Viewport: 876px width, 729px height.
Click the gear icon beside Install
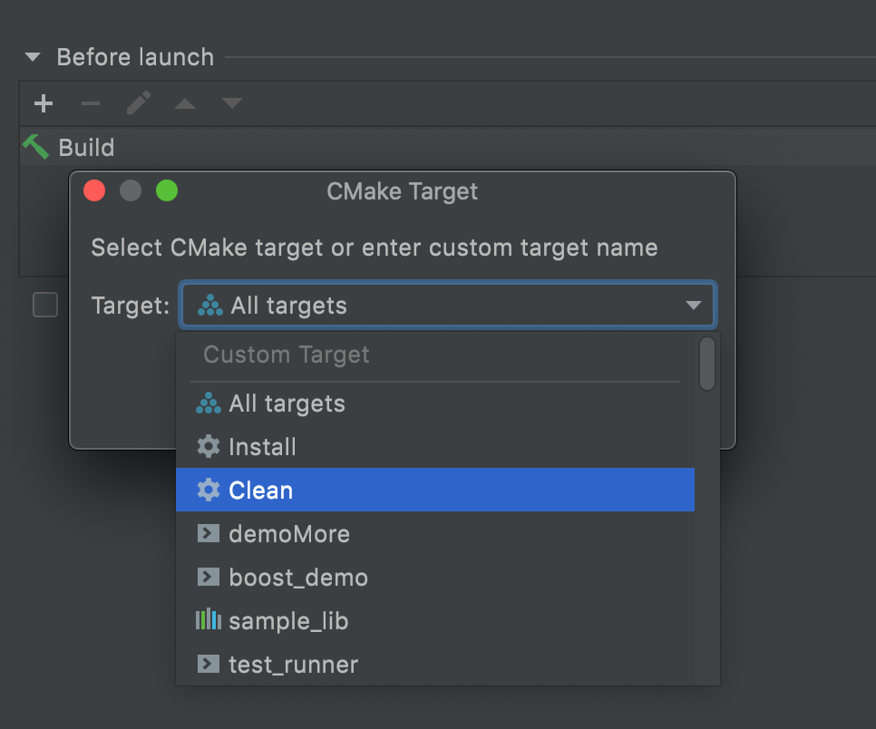pyautogui.click(x=209, y=446)
